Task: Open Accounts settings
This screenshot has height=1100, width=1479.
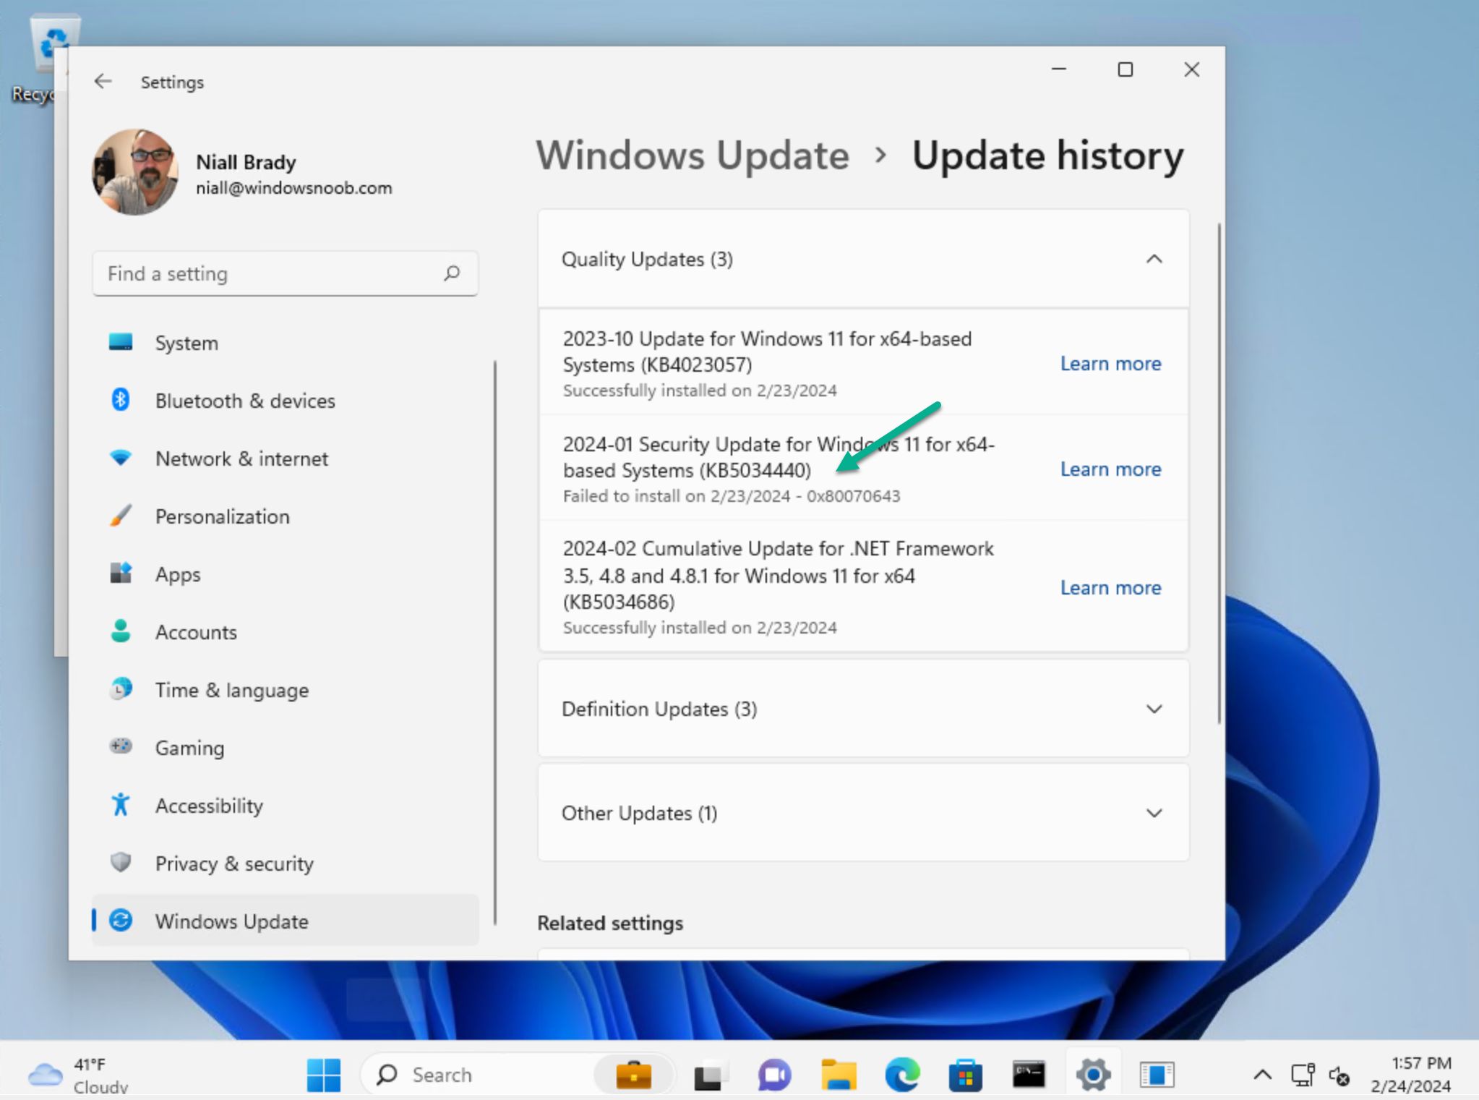Action: pos(285,632)
